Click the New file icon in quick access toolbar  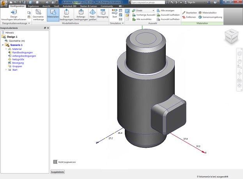point(11,2)
